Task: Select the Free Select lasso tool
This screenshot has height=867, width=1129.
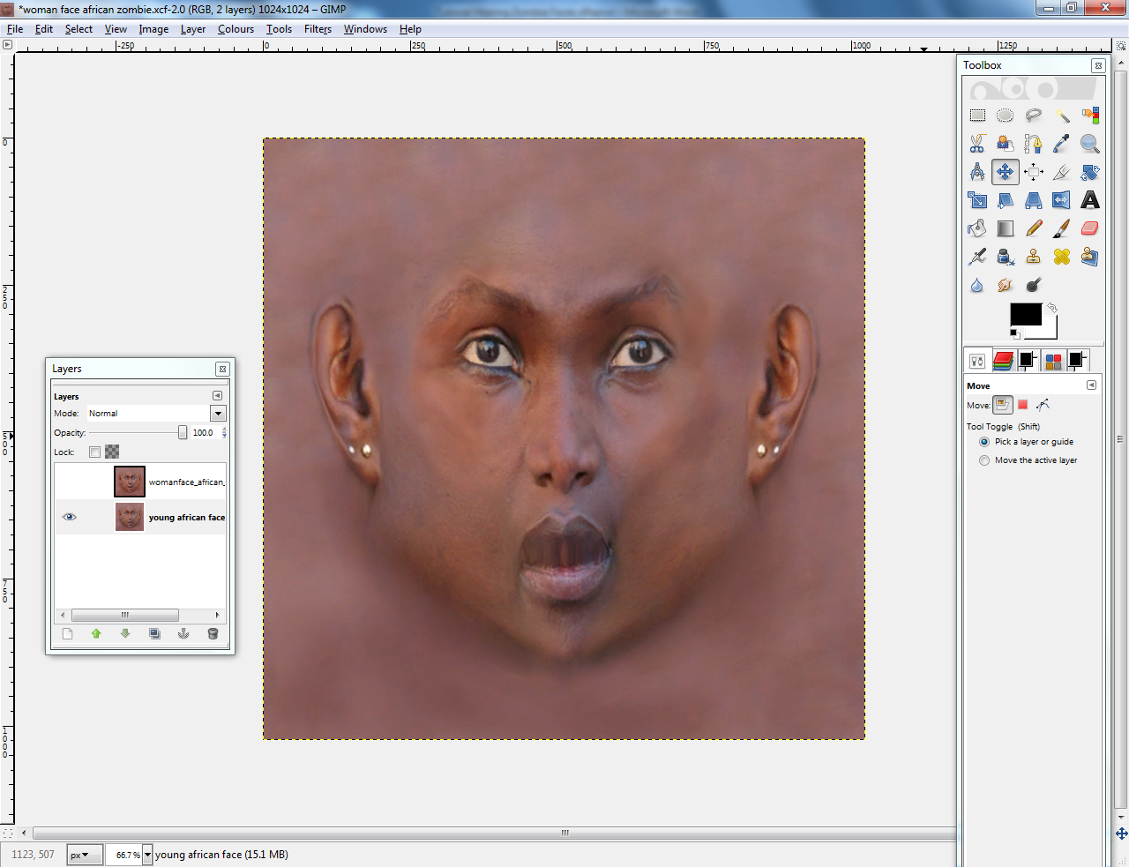Action: pos(1034,116)
